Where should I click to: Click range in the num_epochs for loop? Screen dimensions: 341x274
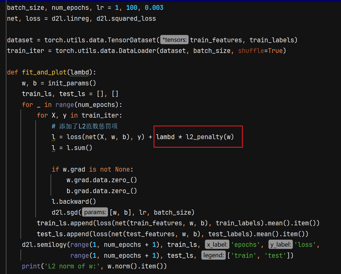tap(65, 105)
